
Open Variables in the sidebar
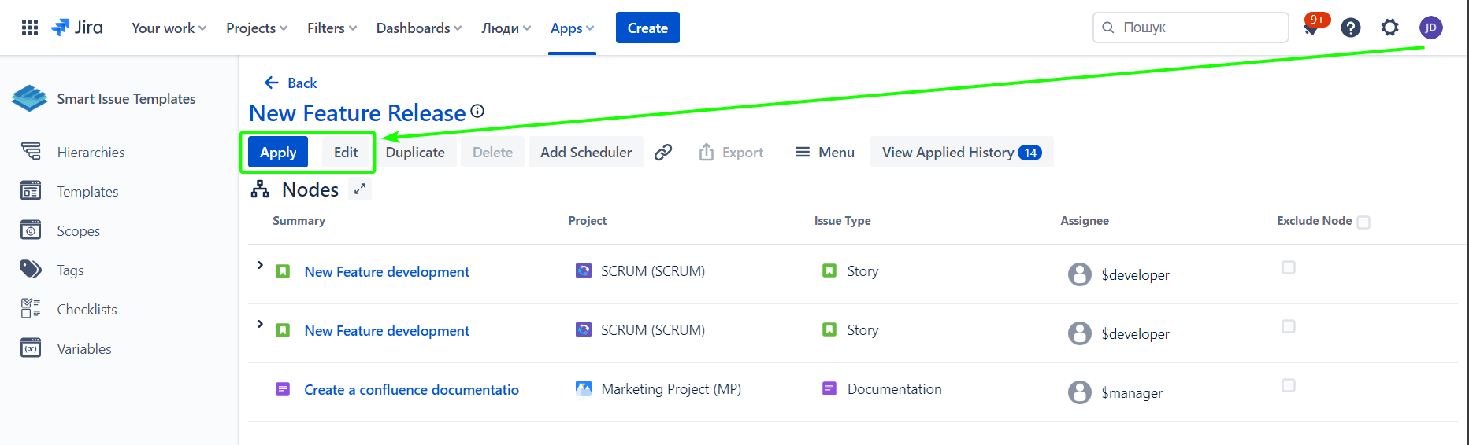click(83, 349)
